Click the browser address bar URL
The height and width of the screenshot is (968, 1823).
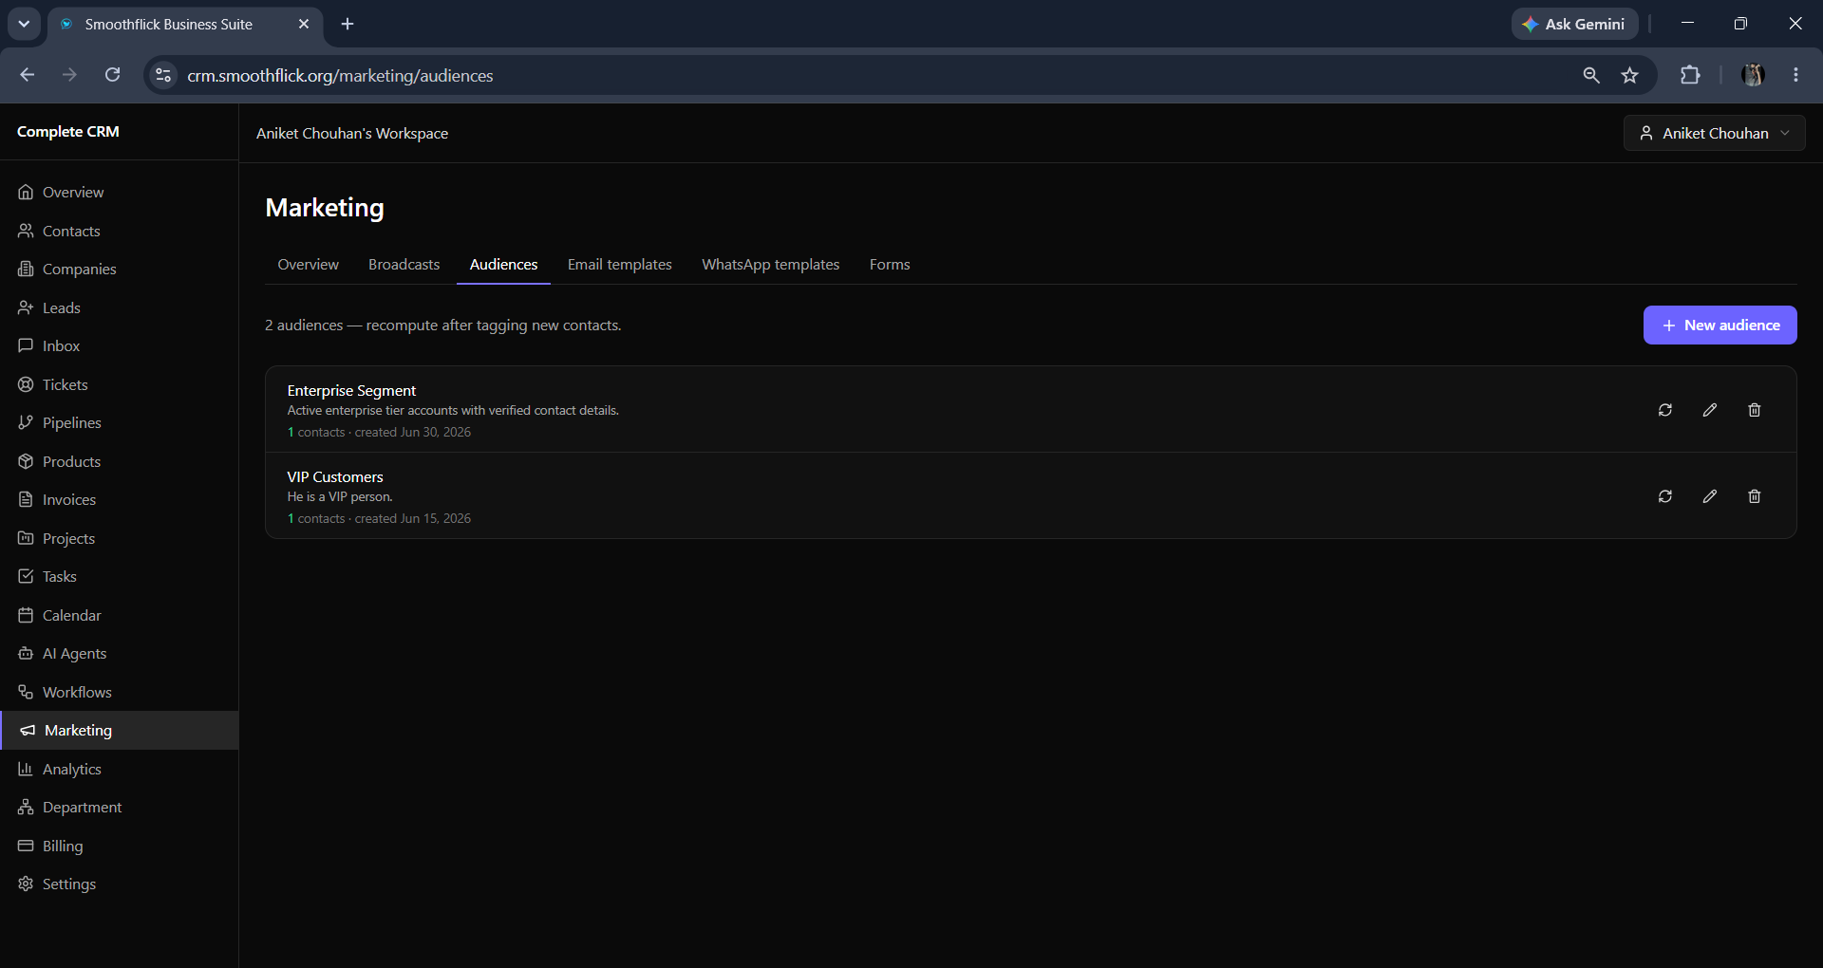(340, 75)
